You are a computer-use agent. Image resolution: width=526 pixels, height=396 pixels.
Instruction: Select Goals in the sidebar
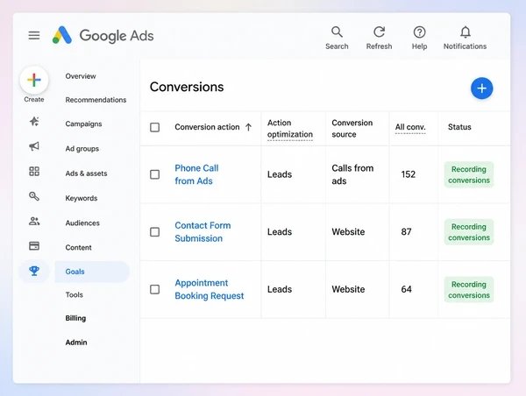pos(92,272)
